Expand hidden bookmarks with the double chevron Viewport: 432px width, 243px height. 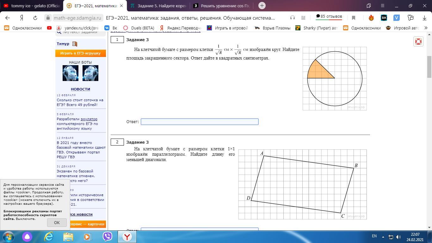[x=426, y=28]
